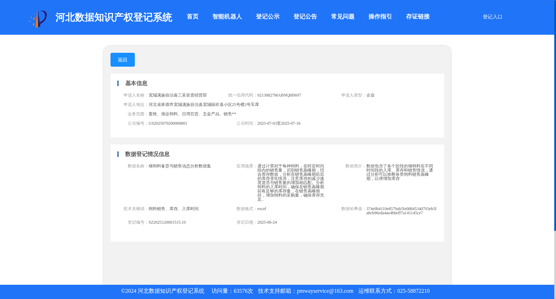Select registration number SZ2025120001515.10
This screenshot has height=299, width=556.
167,222
